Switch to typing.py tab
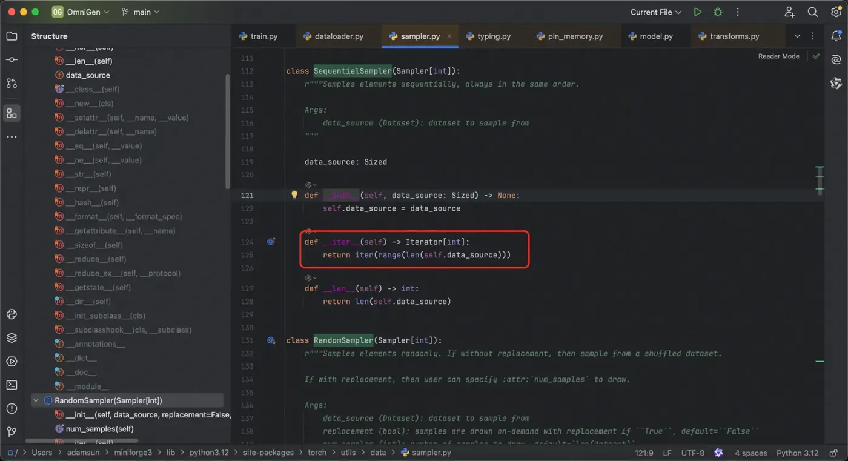 point(488,36)
